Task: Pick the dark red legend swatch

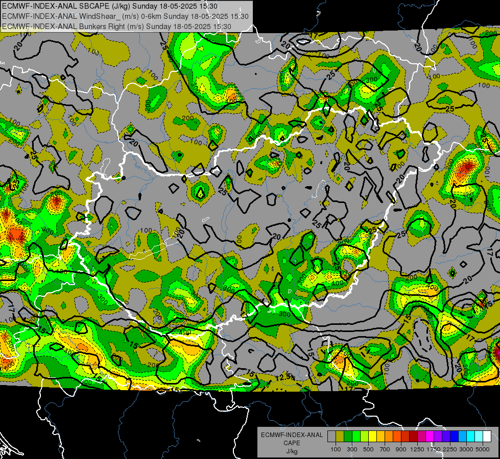Action: 413,437
